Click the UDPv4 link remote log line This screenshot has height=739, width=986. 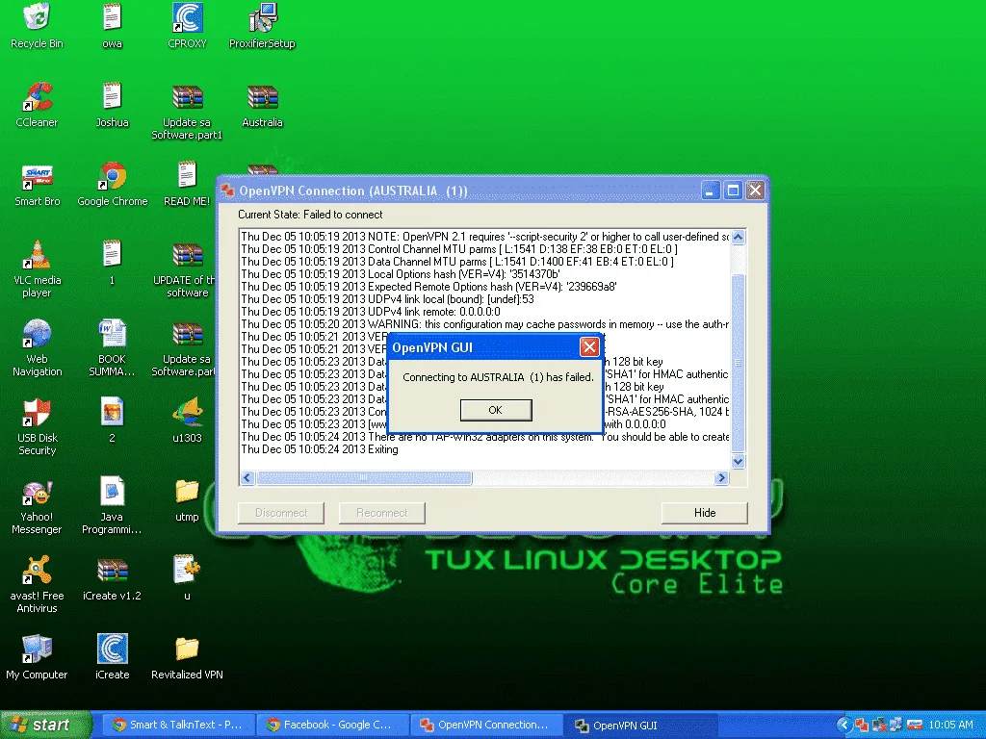pos(371,312)
